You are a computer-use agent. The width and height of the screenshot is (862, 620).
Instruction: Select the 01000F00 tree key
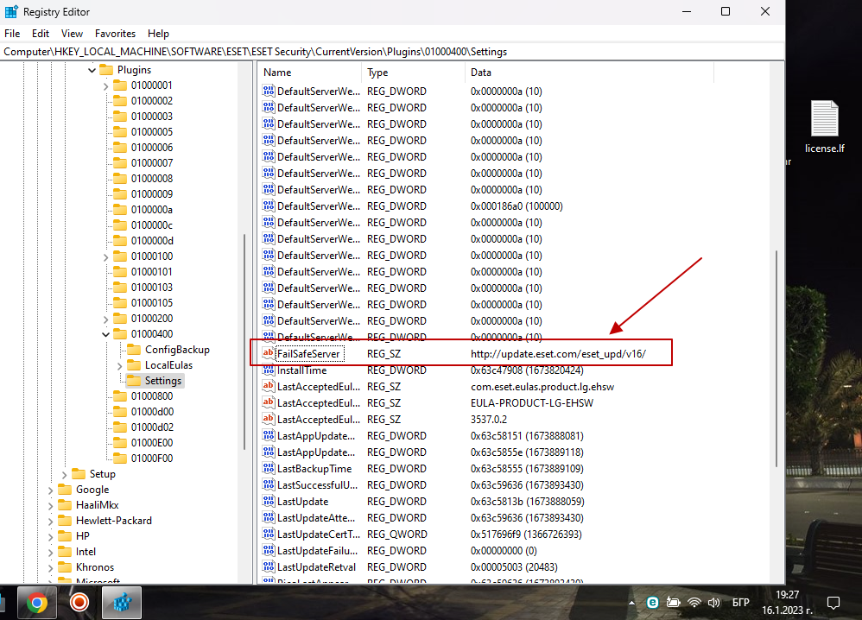152,459
